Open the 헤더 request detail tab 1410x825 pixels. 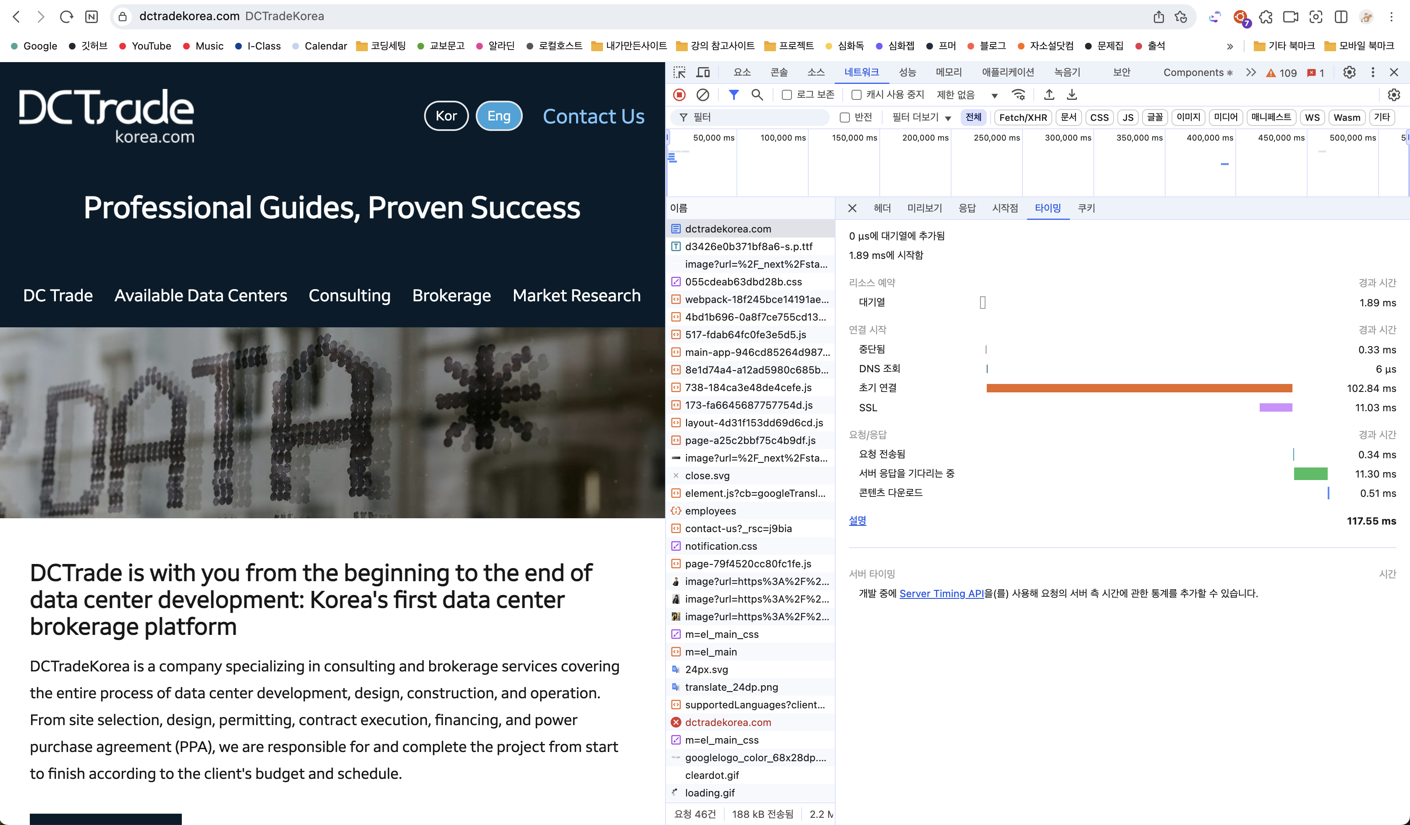[x=882, y=208]
